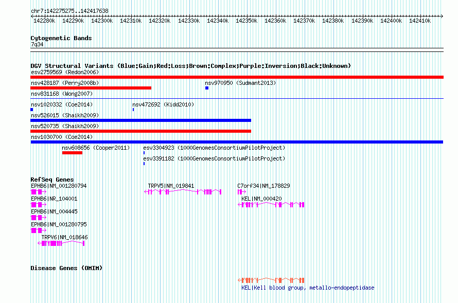This screenshot has width=458, height=303.
Task: Click the DGV Structural Variants track heading
Action: tap(190, 66)
